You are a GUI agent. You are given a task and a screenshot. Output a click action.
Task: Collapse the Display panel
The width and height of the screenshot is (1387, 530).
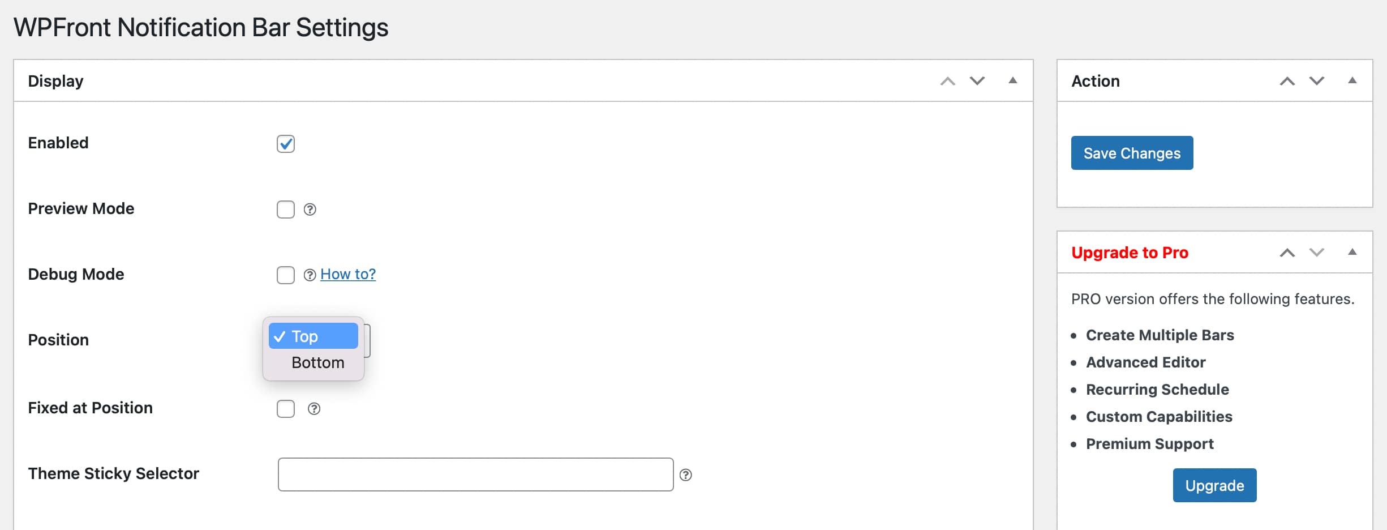point(1012,81)
